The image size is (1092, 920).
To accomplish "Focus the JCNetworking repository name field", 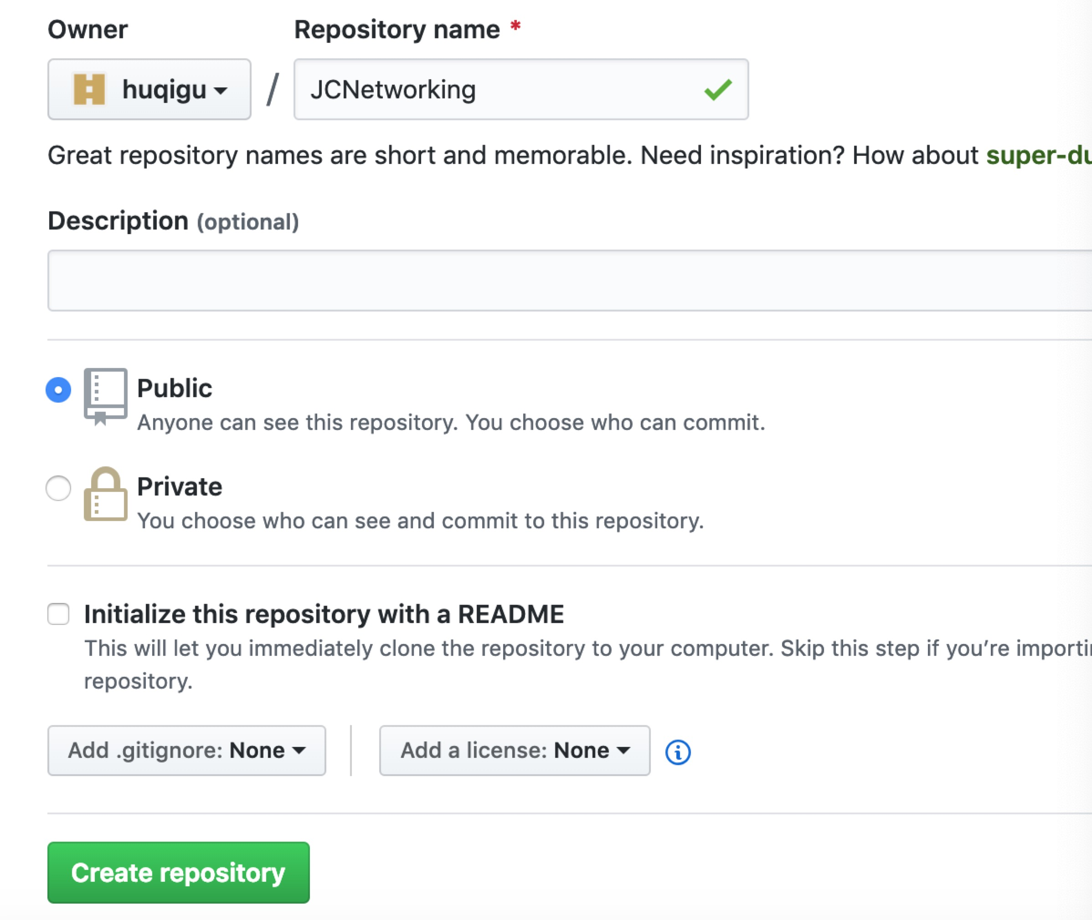I will 521,89.
